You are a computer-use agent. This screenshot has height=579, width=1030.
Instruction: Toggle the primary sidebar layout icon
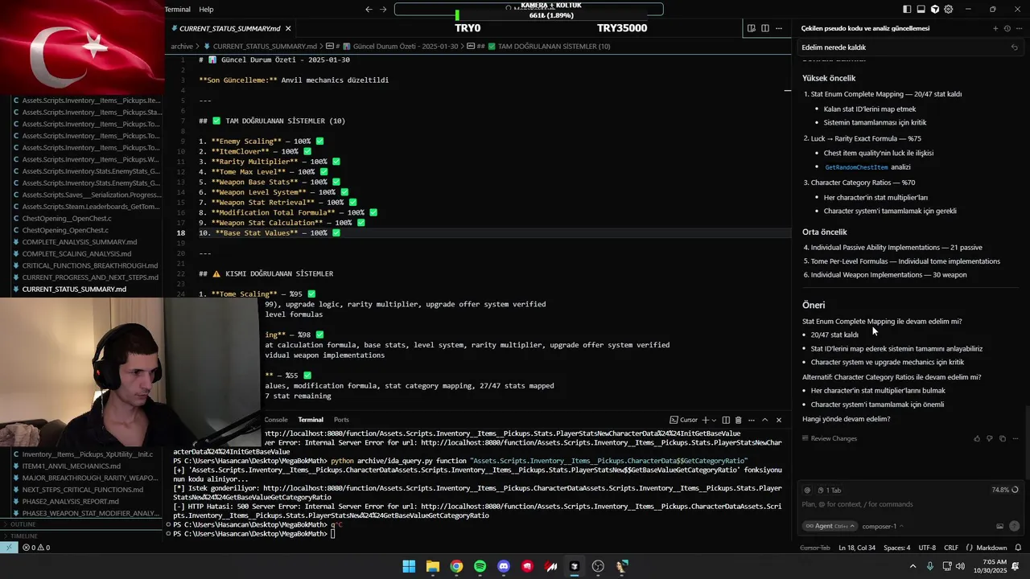907,10
